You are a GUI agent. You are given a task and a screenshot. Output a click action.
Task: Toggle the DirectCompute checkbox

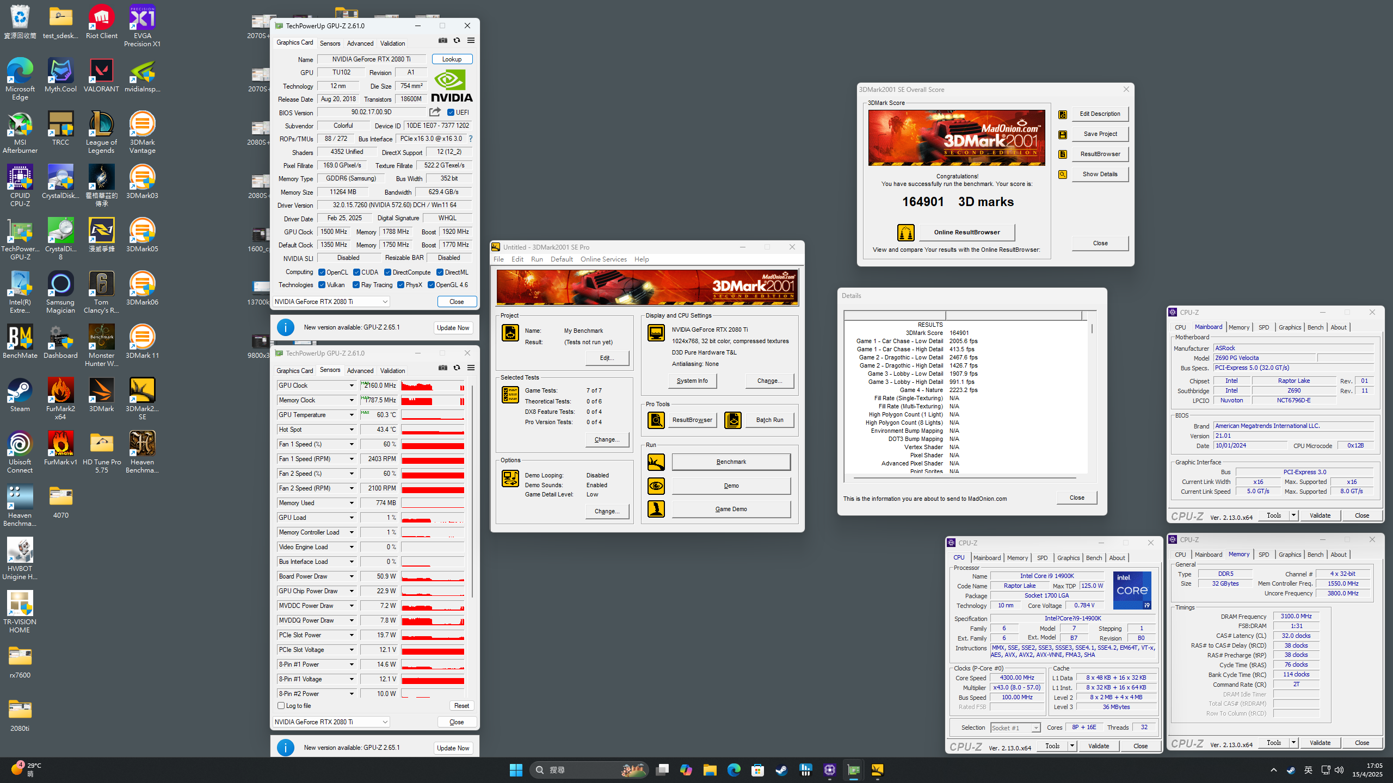click(x=387, y=272)
